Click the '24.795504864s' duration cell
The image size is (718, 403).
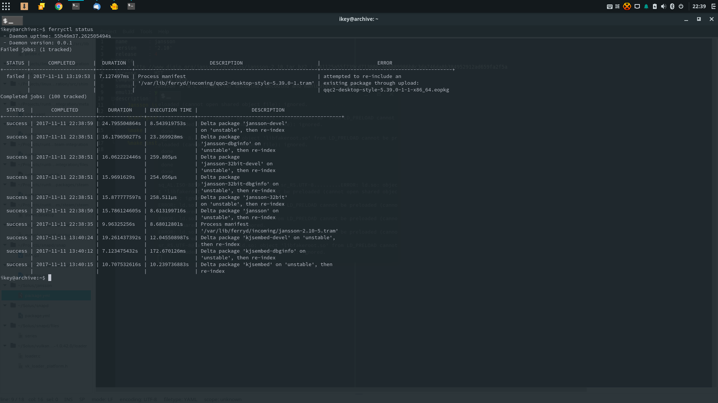(x=122, y=124)
